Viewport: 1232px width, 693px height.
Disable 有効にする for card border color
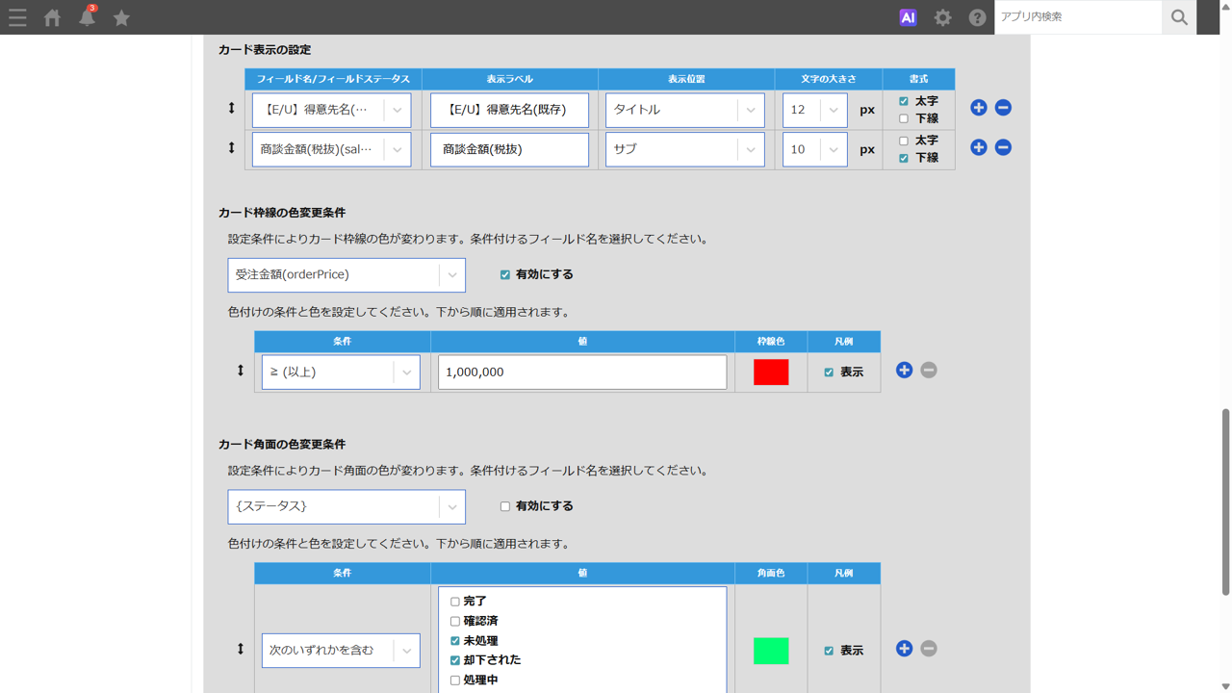505,274
